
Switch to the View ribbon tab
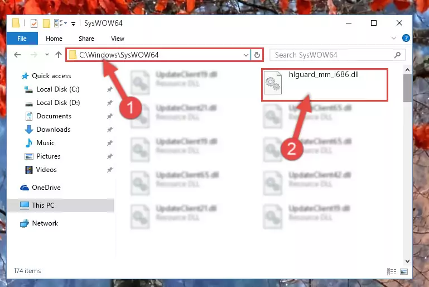click(x=117, y=39)
